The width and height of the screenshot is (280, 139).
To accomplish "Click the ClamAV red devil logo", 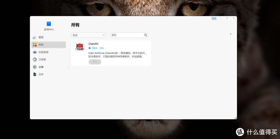I will pos(80,47).
